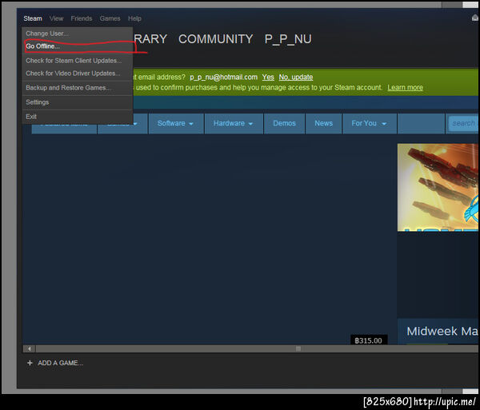
Task: Expand the Software store dropdown
Action: (176, 123)
